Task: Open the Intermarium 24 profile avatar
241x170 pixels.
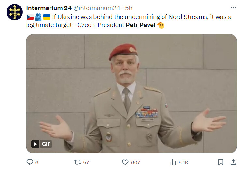Action: tap(15, 12)
